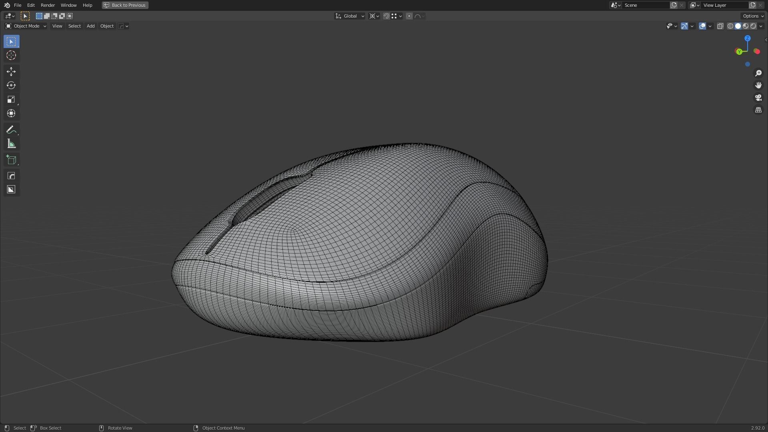Screen dimensions: 768x432
Task: Click the Back to Previous button
Action: point(125,5)
